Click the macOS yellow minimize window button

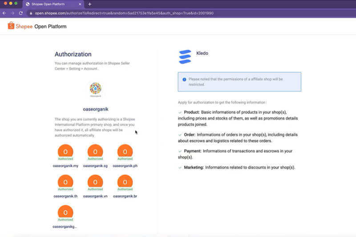11,4
